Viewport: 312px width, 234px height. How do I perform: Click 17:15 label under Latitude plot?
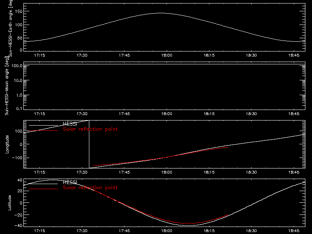point(40,231)
